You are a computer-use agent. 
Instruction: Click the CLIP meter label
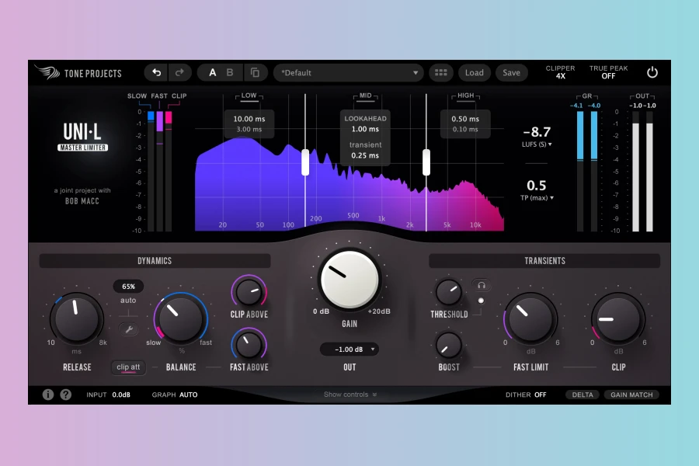point(179,96)
